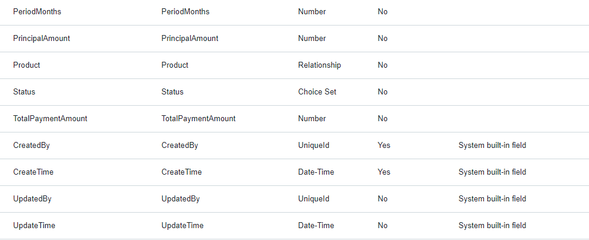Open the Product field entry

(x=27, y=65)
